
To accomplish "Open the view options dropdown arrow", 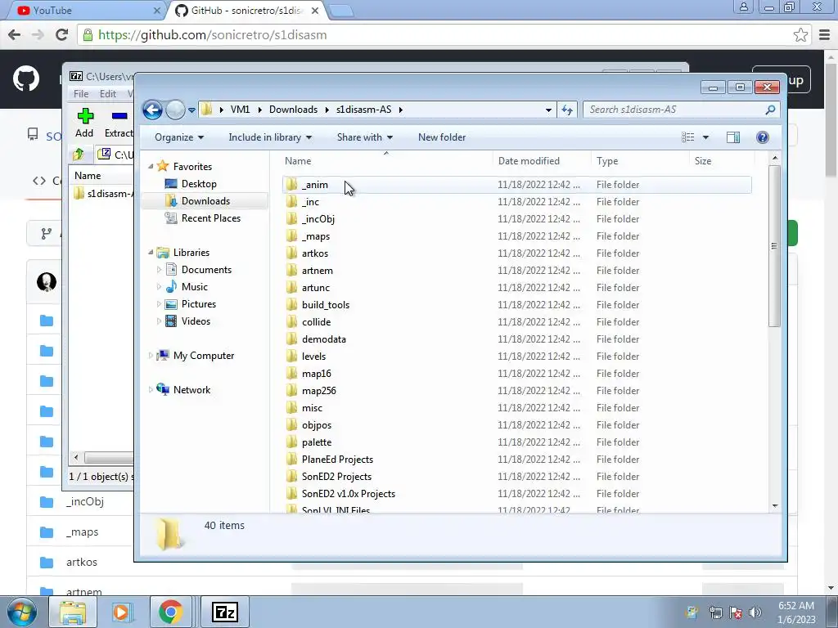I will click(x=705, y=137).
